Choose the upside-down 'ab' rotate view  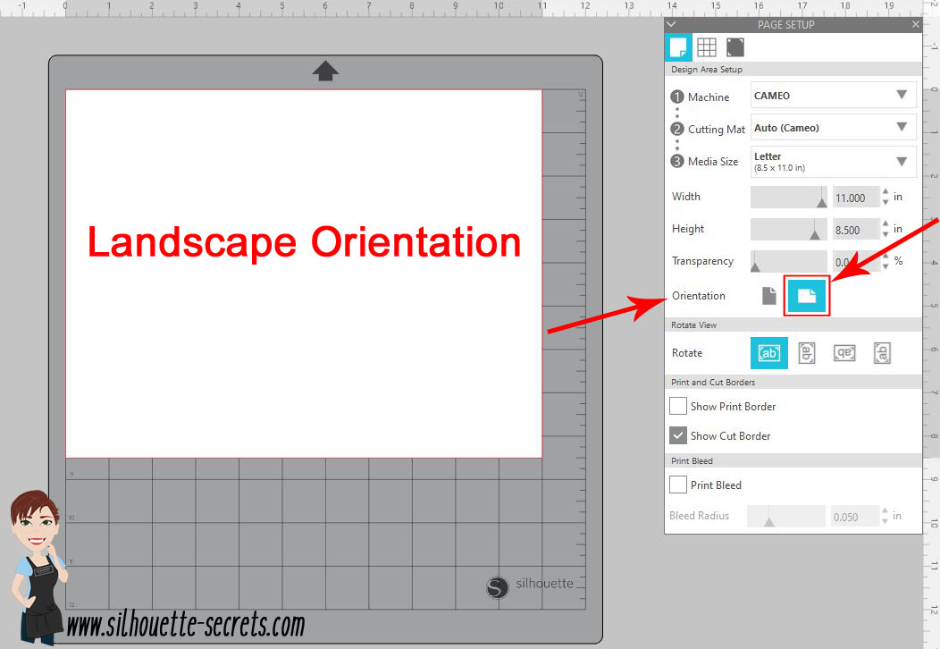pyautogui.click(x=844, y=353)
